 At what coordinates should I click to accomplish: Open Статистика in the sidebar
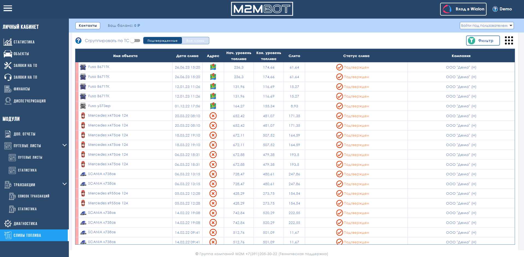pyautogui.click(x=24, y=42)
